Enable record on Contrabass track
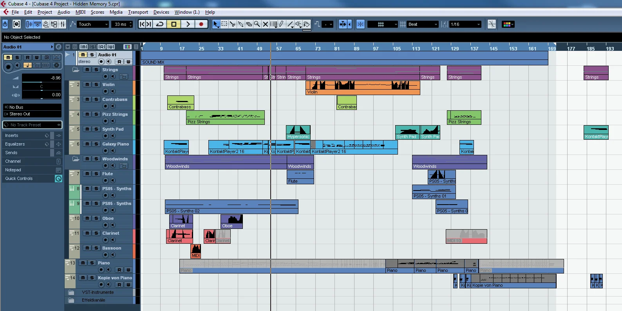 coord(105,106)
